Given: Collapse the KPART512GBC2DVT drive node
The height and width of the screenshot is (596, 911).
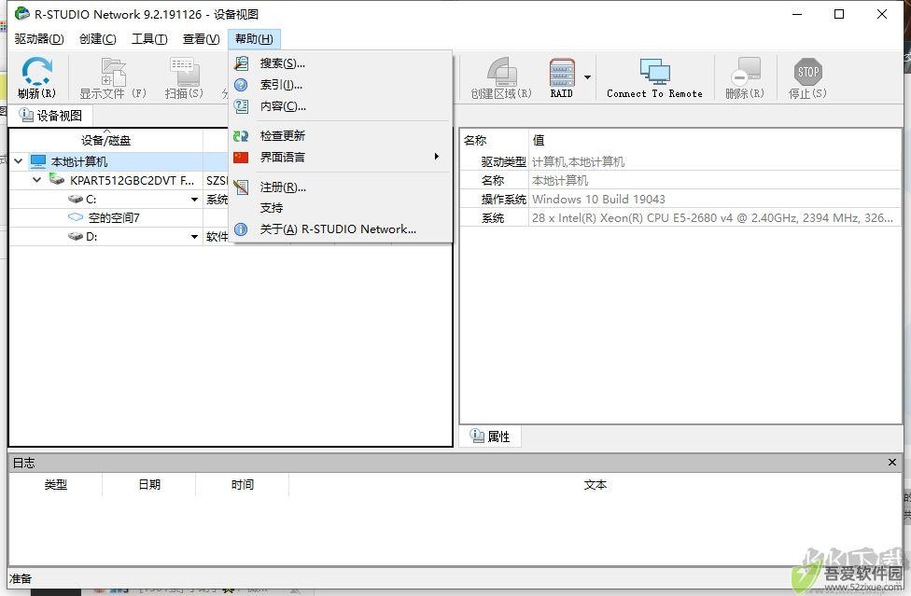Looking at the screenshot, I should click(x=37, y=180).
